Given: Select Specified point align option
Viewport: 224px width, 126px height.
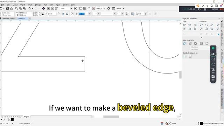Looking at the screenshot, I should click(x=207, y=43).
